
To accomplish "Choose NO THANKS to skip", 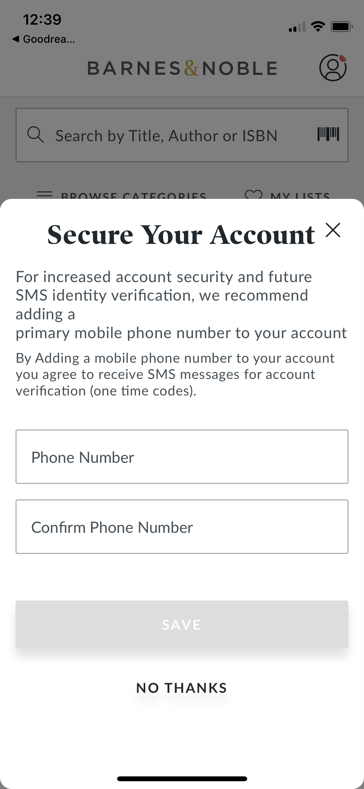I will point(182,688).
